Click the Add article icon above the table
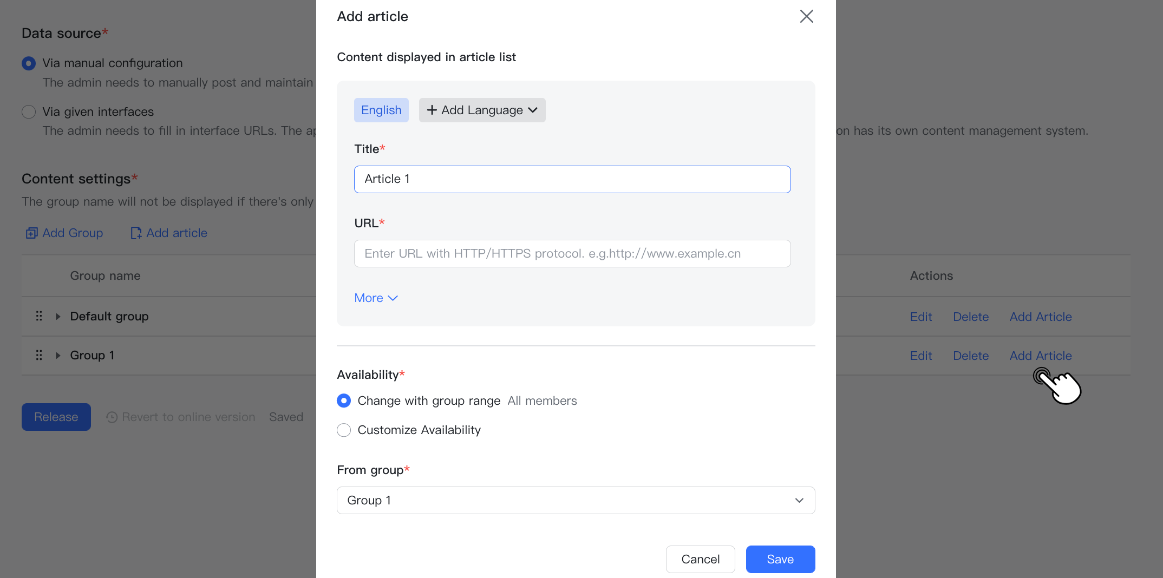1163x578 pixels. (x=136, y=233)
